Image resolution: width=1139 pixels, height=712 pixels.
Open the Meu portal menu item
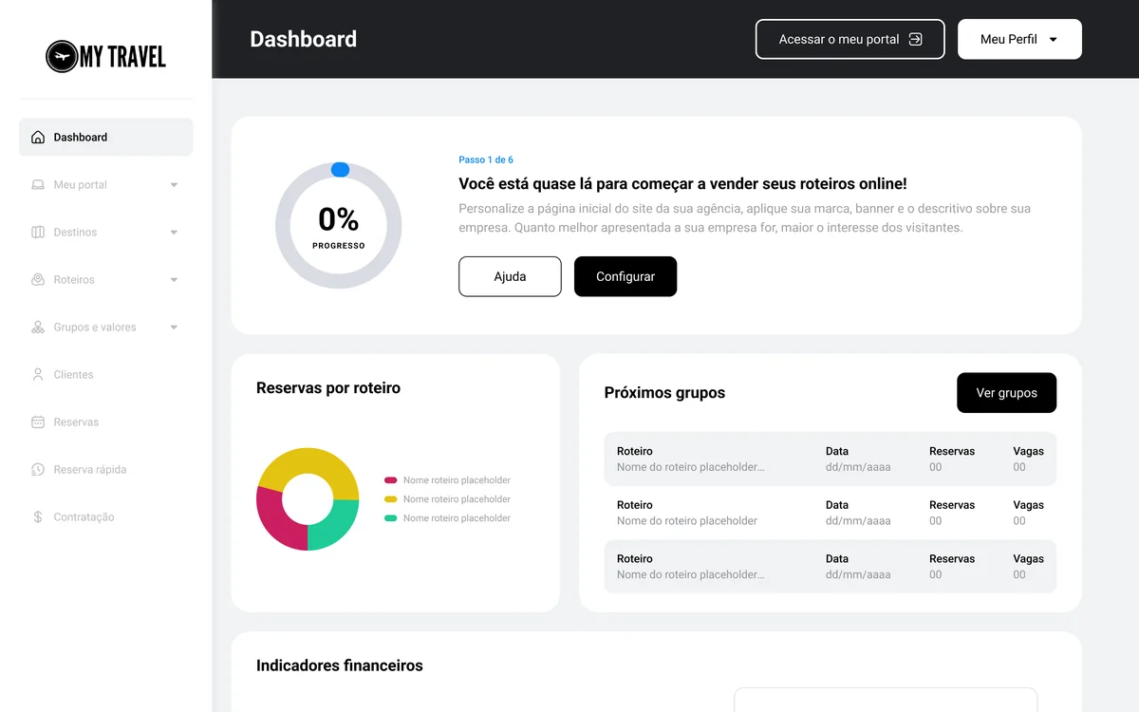106,184
